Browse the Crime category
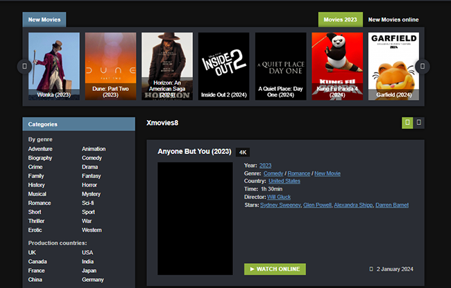Screen dimensions: 451x288 35,167
